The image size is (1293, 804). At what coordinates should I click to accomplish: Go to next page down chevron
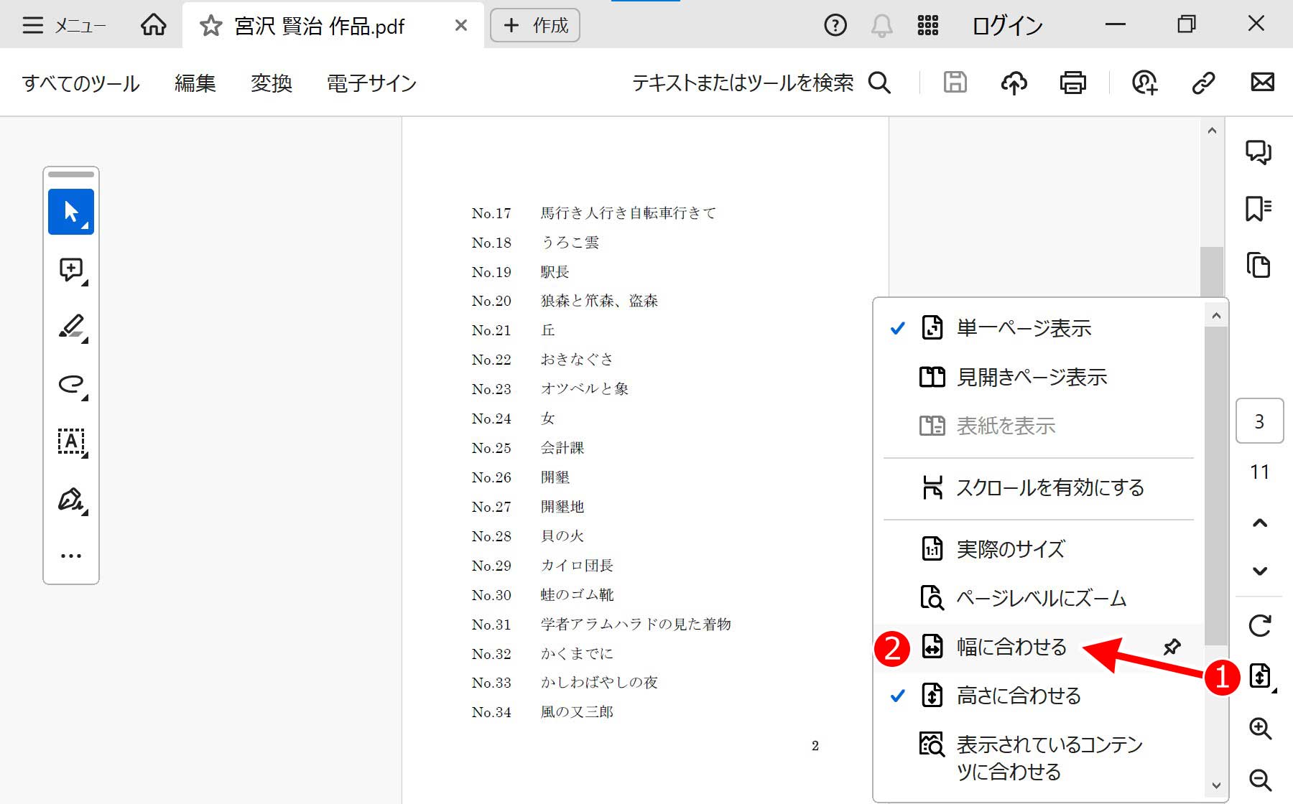(1259, 571)
